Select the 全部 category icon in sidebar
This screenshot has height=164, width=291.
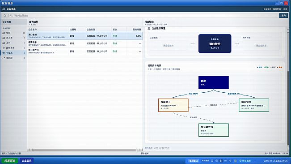click(4, 33)
